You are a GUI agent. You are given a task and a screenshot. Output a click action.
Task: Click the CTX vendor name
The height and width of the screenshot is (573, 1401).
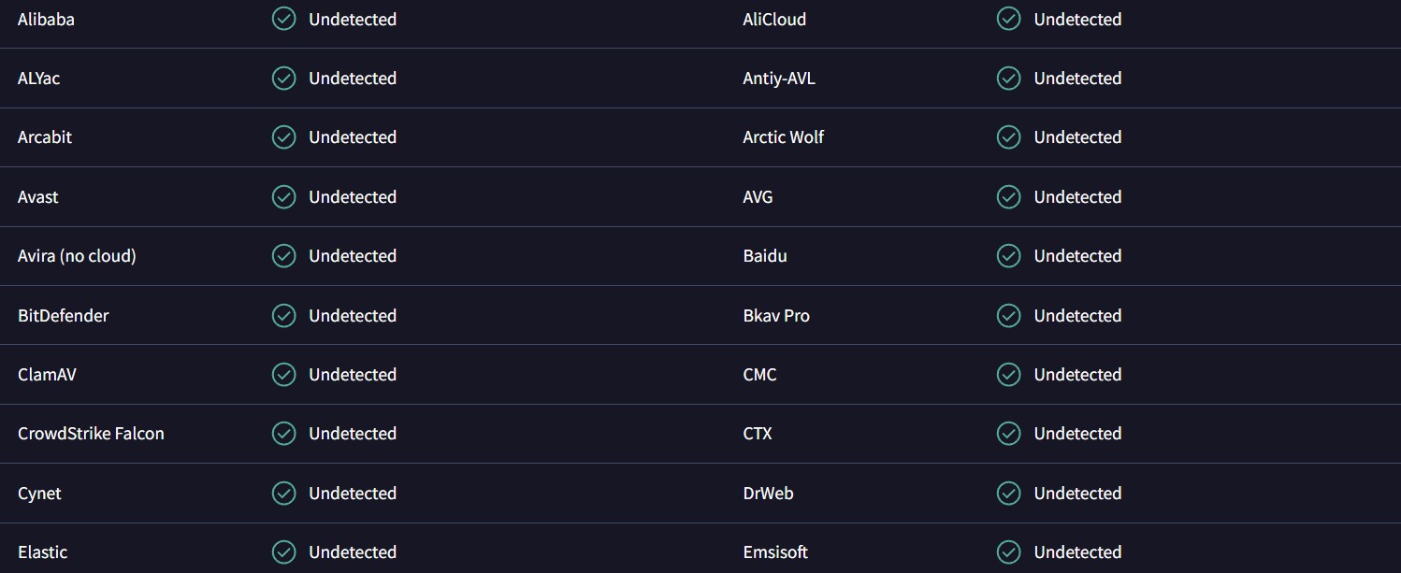758,433
